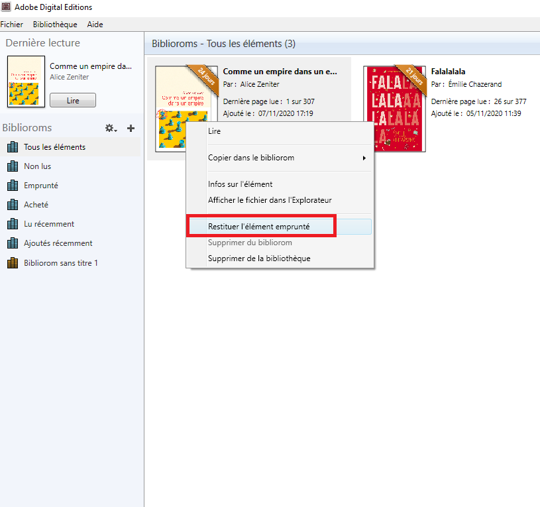Choose Supprimer de la bibliothèque
The height and width of the screenshot is (507, 540).
[280, 258]
